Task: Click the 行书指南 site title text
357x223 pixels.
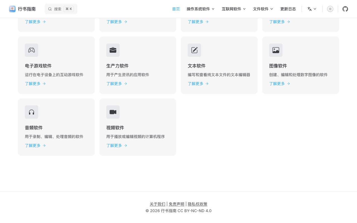Action: (x=27, y=9)
